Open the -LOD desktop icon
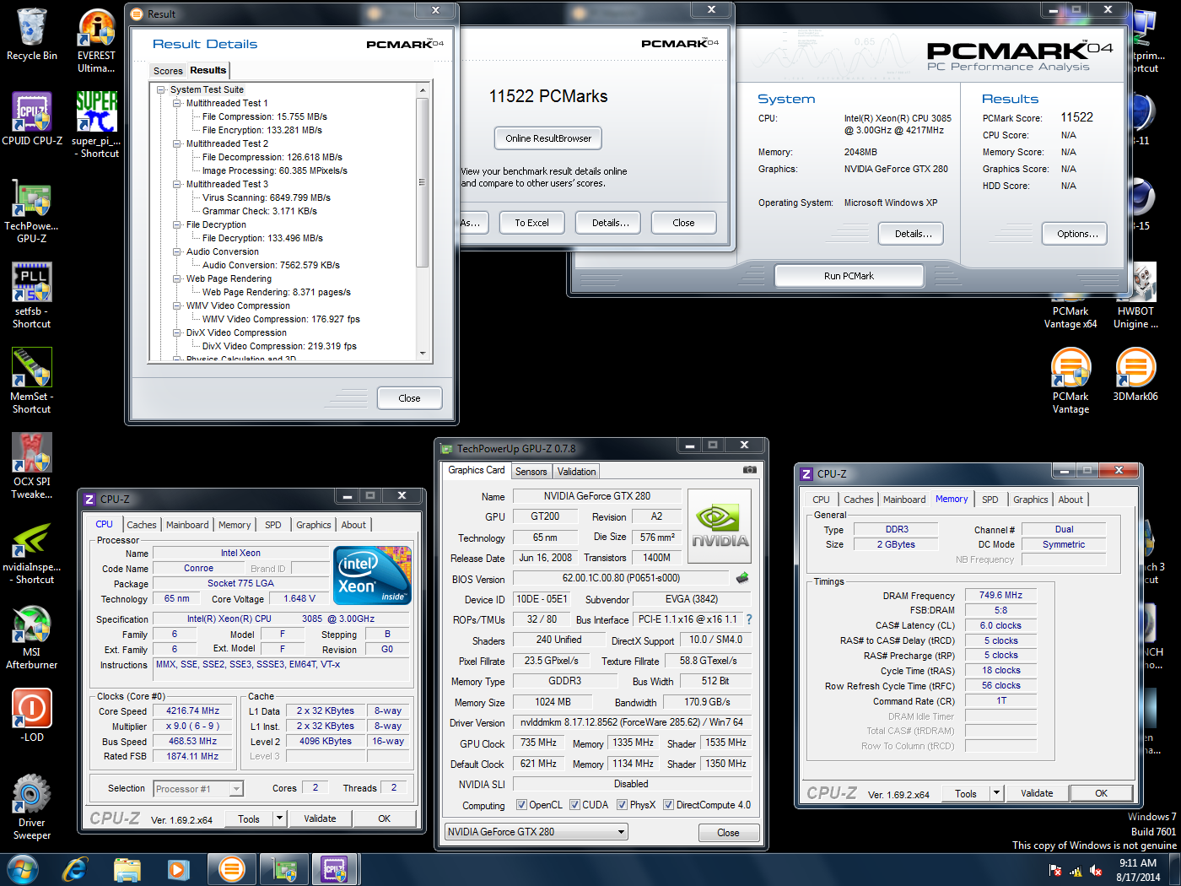1181x886 pixels. pyautogui.click(x=32, y=716)
